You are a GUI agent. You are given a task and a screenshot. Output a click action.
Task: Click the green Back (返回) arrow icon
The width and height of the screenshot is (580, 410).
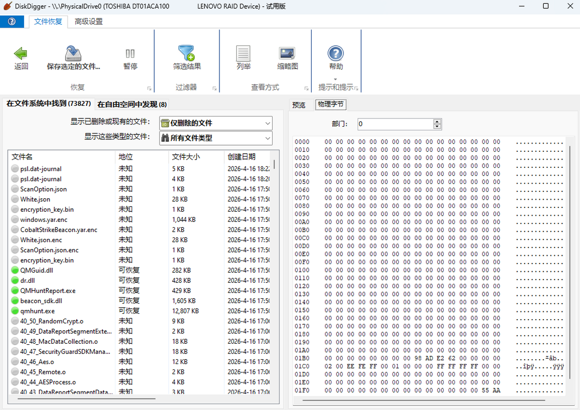21,54
